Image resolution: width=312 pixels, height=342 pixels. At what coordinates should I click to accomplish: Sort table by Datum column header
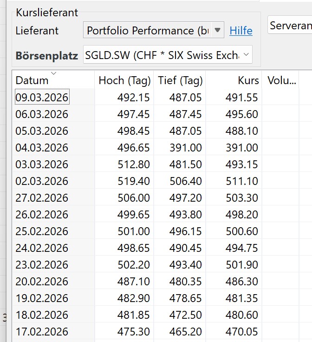32,80
